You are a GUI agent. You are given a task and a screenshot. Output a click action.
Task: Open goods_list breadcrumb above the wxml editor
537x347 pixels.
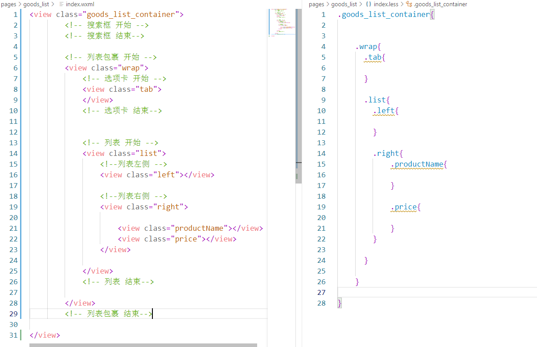tap(36, 4)
